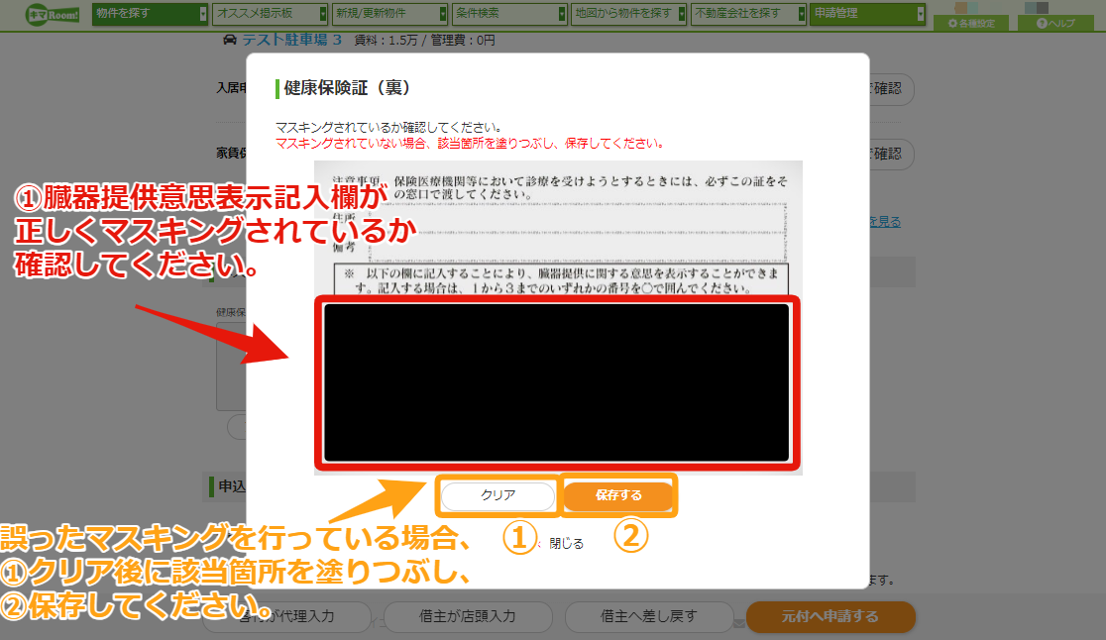
Task: Click the masked insurance card image
Action: point(558,317)
